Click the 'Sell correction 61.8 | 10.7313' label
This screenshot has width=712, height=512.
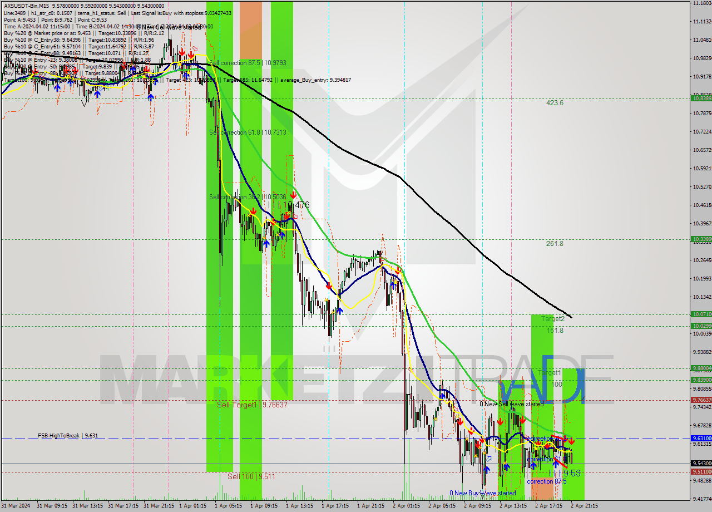248,132
